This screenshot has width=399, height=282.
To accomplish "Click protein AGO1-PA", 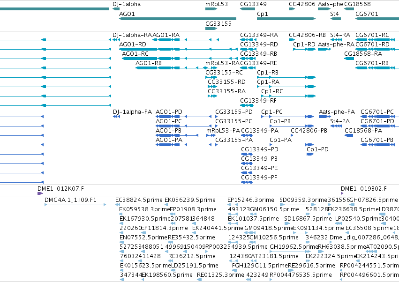I will click(169, 140).
